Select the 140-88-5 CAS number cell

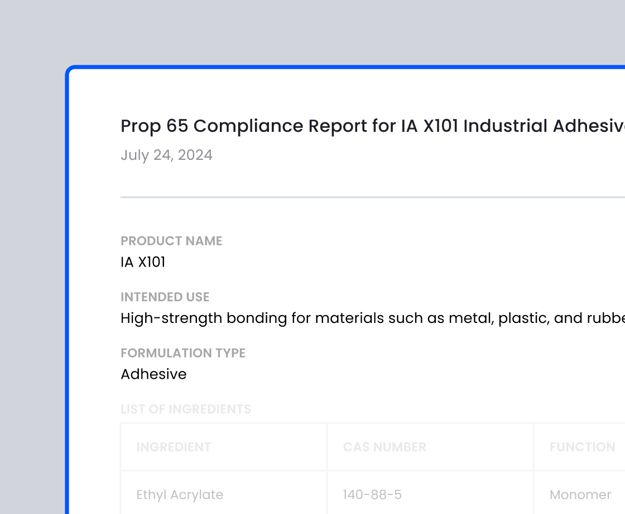[x=372, y=494]
